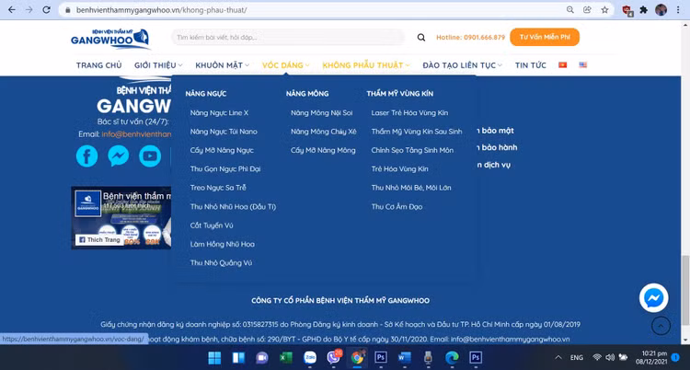Expand the Giới Thiệu dropdown menu
The image size is (690, 370).
158,65
